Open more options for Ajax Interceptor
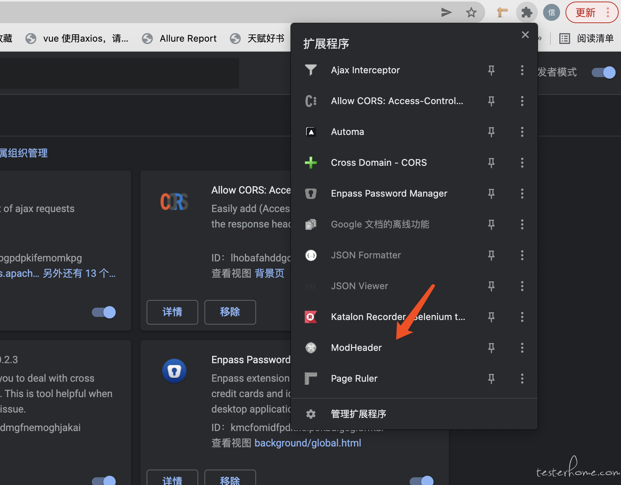 pyautogui.click(x=522, y=70)
